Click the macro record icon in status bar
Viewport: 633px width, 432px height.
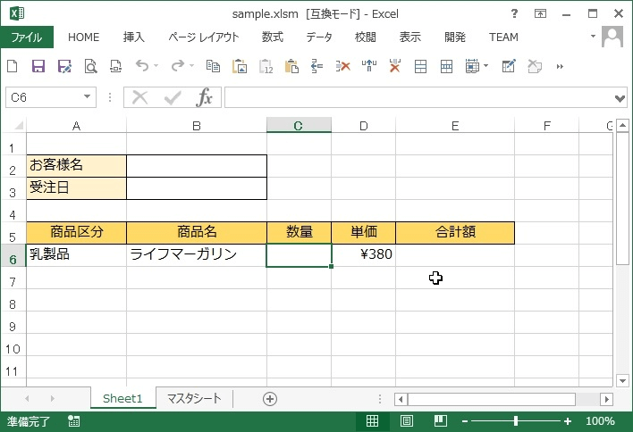pos(73,421)
